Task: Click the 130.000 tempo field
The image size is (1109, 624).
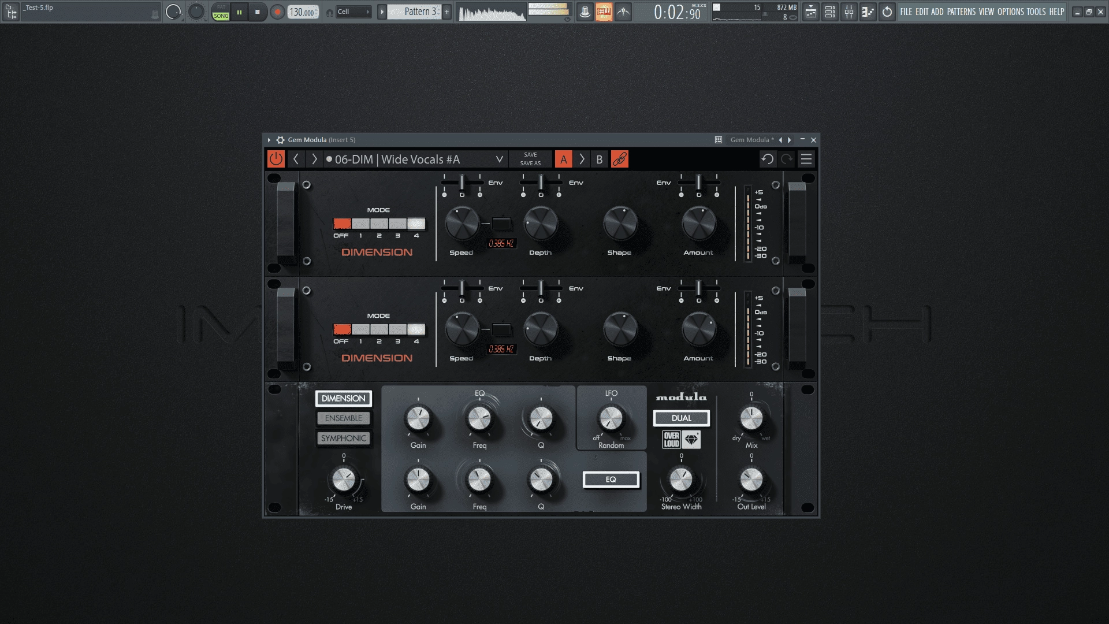Action: [303, 12]
